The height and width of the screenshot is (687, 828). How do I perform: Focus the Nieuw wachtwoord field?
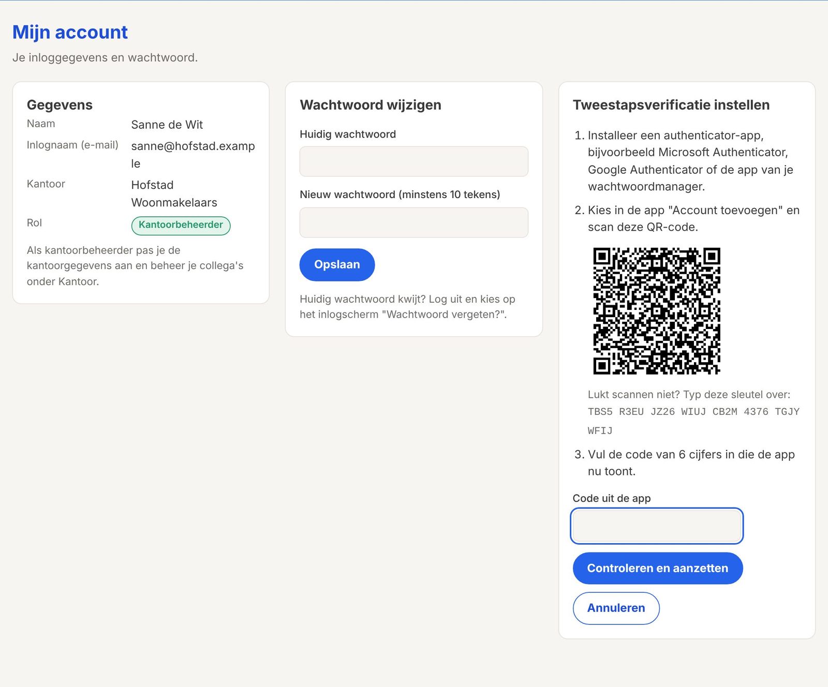click(x=413, y=222)
